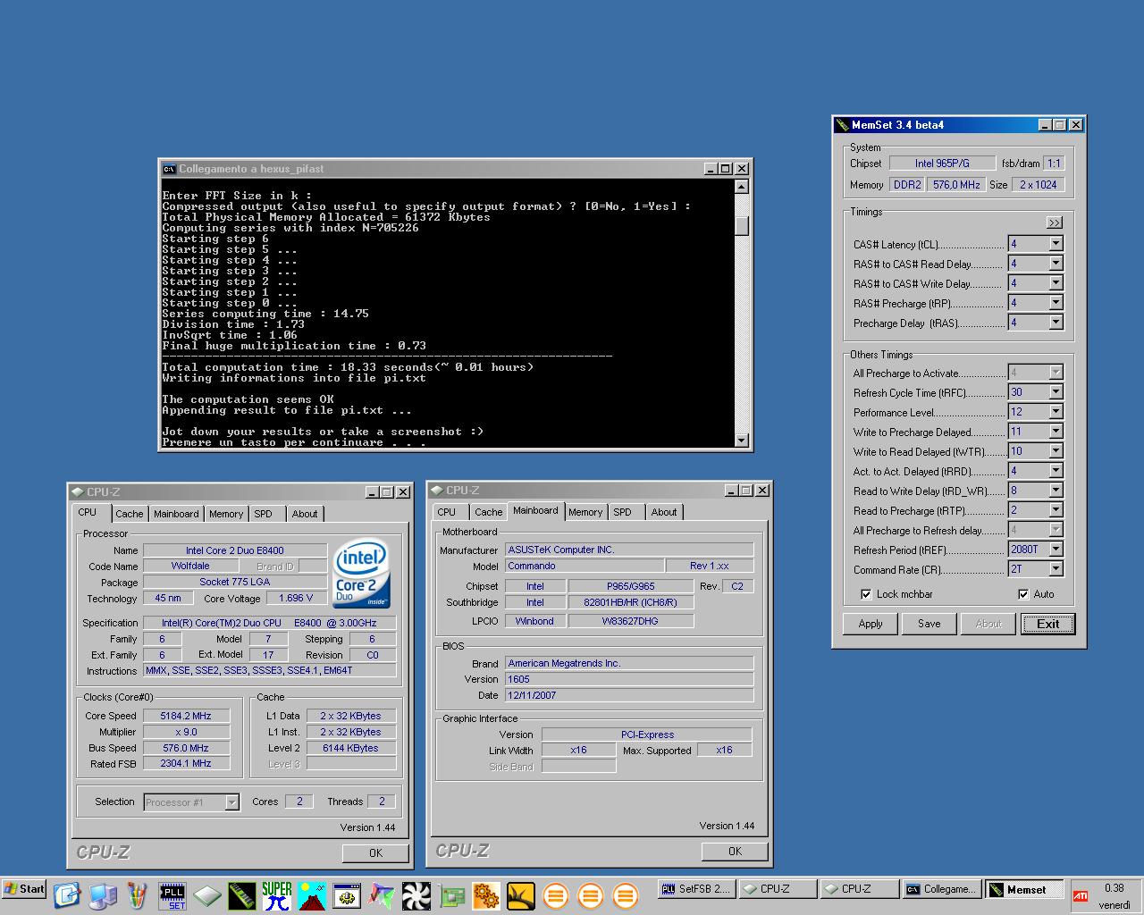Click the yellow sunset quick launch icon
The image size is (1144, 915).
[x=521, y=895]
